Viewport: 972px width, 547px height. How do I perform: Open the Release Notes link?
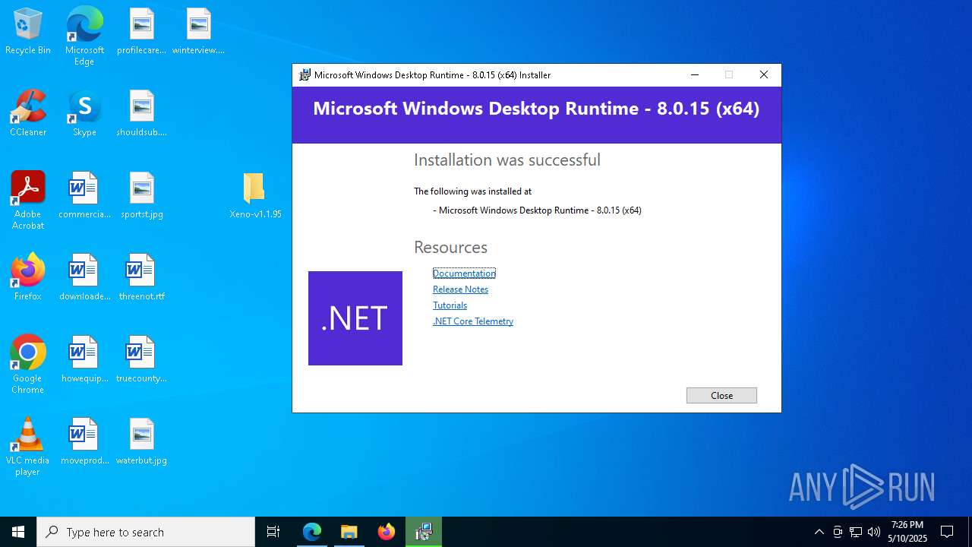[460, 289]
